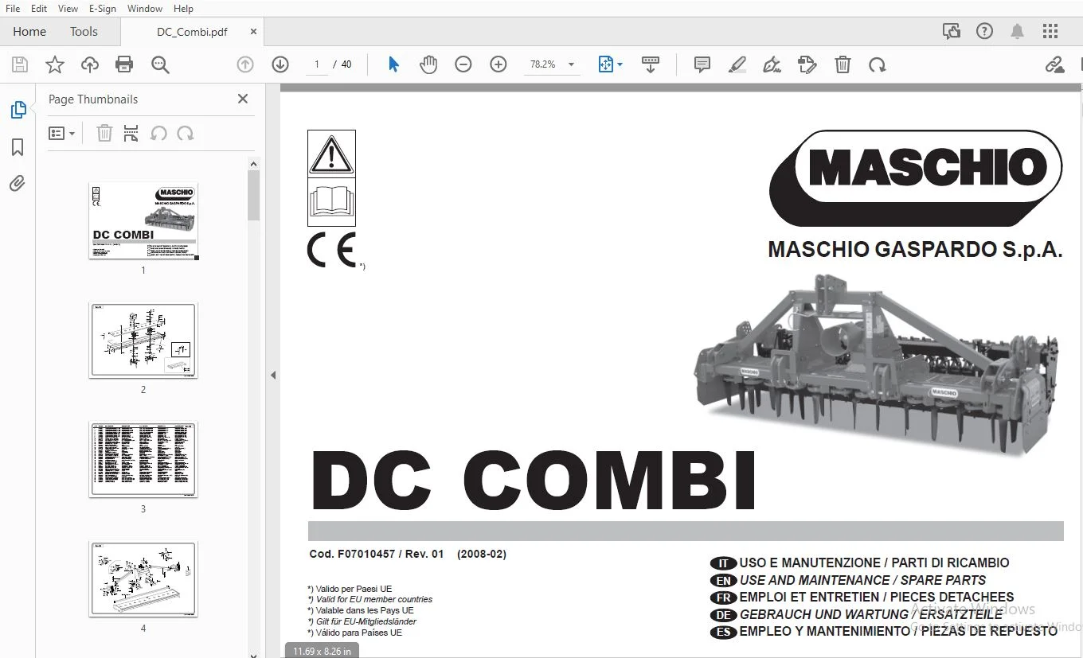
Task: Show the Bookmarks panel from the sidebar
Action: 18,147
